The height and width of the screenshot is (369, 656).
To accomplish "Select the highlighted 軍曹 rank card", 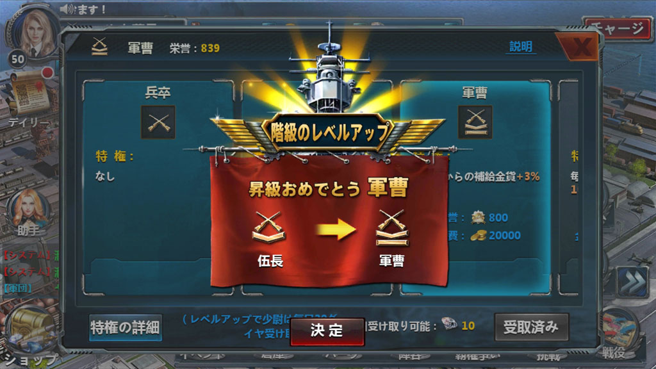I will point(475,188).
